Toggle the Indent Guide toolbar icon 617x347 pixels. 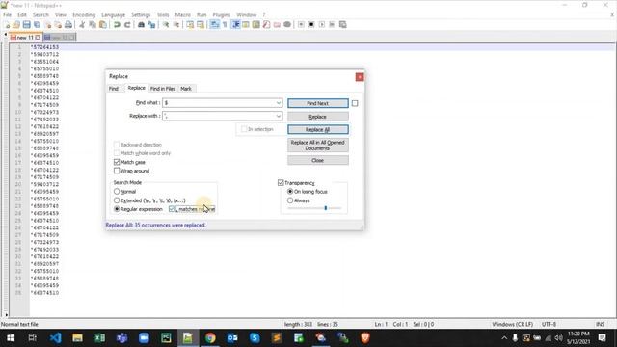235,25
